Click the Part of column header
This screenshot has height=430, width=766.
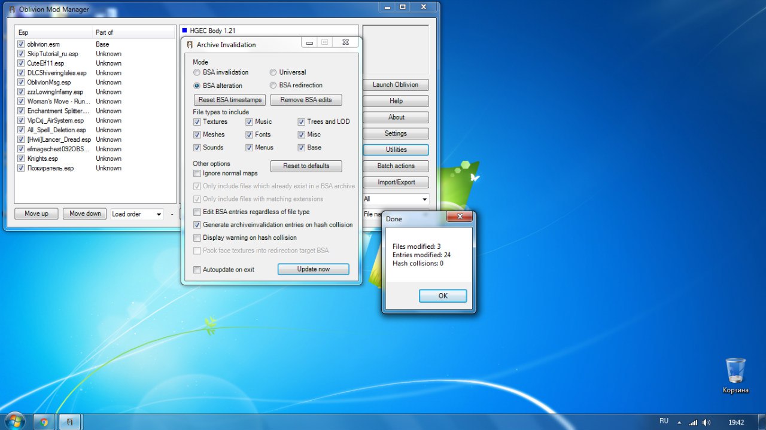tap(134, 32)
